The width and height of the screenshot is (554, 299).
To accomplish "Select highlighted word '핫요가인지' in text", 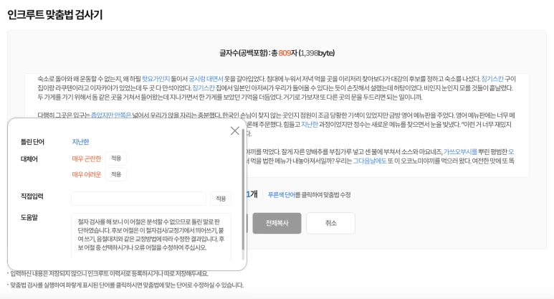I will click(x=156, y=79).
